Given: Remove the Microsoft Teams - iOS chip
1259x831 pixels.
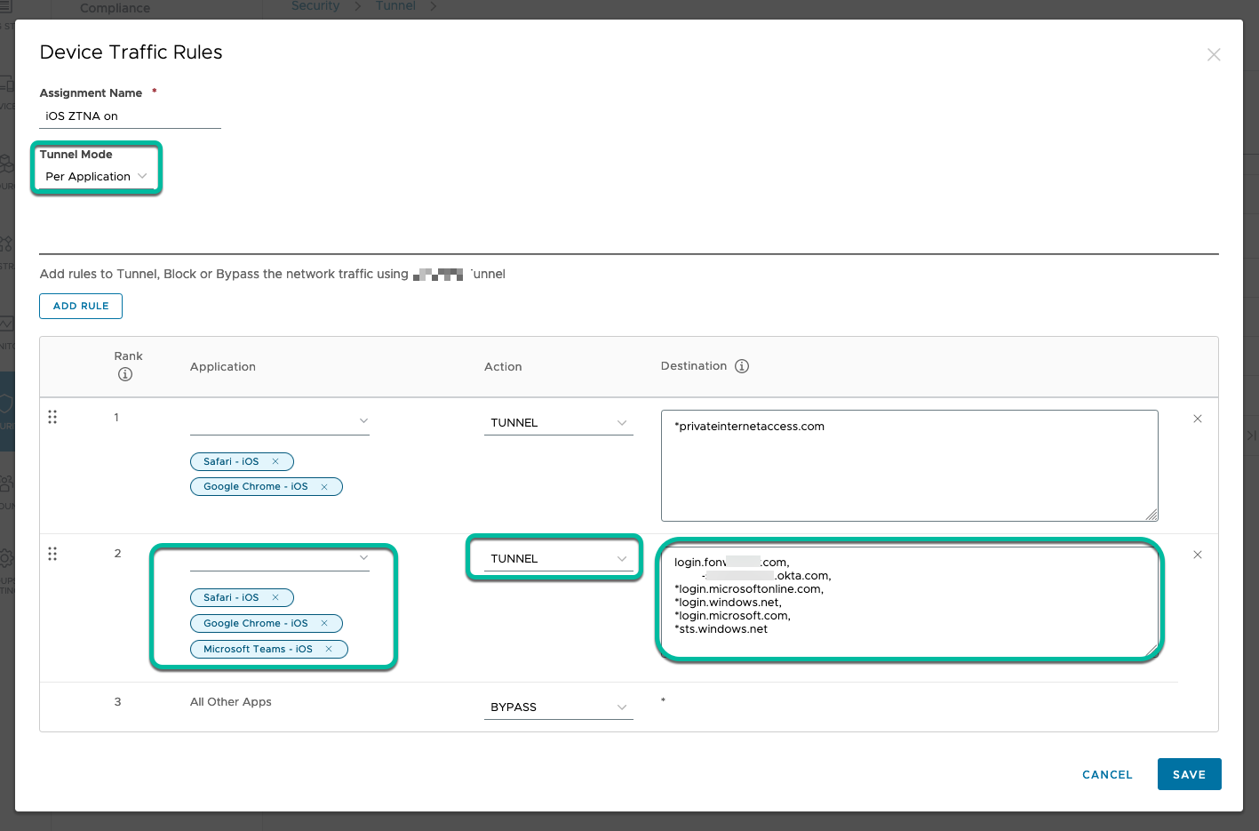Looking at the screenshot, I should coord(330,649).
